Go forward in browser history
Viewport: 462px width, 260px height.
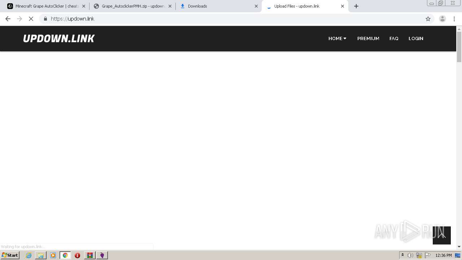[x=19, y=19]
